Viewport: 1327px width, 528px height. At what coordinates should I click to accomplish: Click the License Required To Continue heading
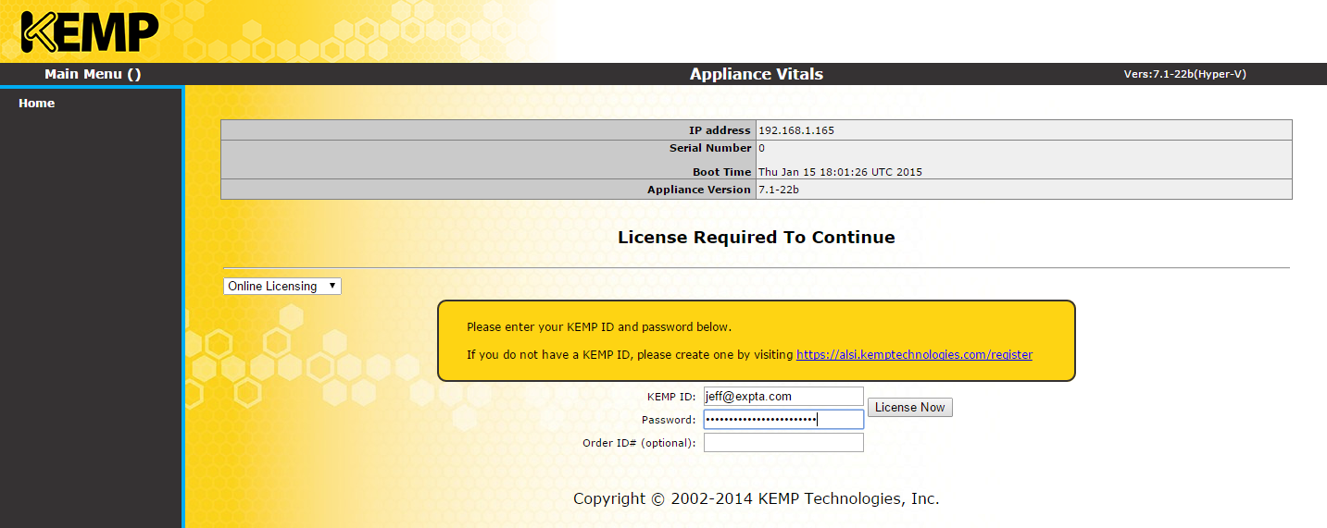click(757, 238)
